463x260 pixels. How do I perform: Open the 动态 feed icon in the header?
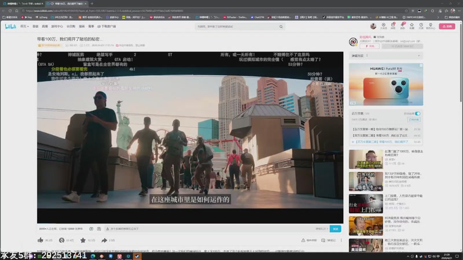(402, 26)
